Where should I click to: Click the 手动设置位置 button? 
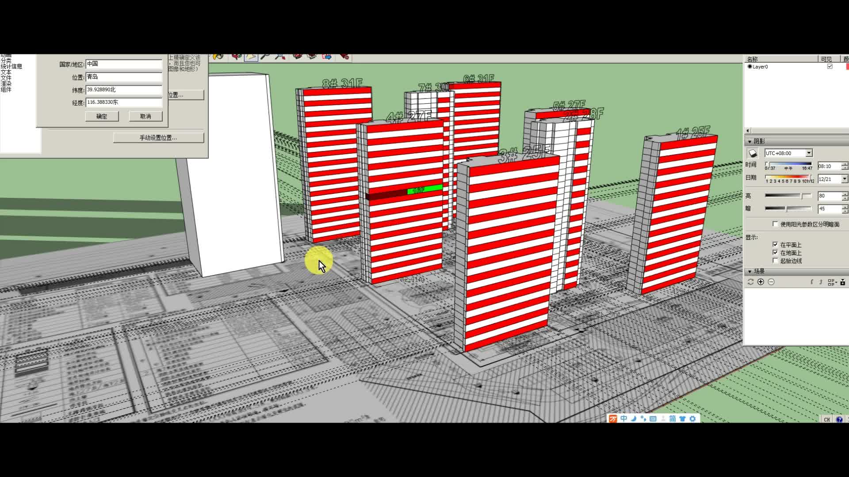coord(158,138)
